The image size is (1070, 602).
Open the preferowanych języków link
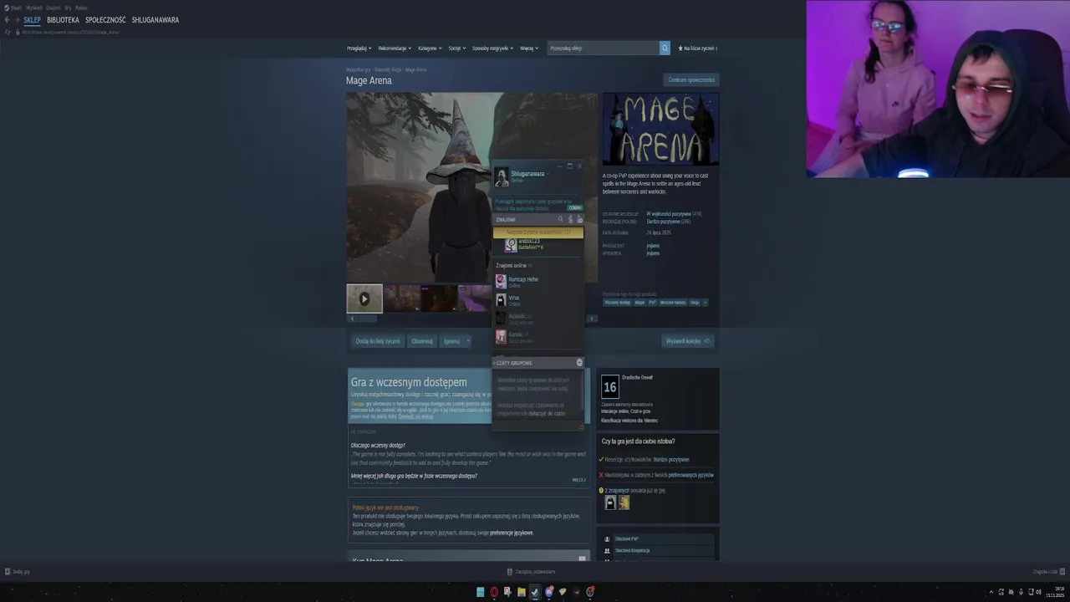pos(690,475)
